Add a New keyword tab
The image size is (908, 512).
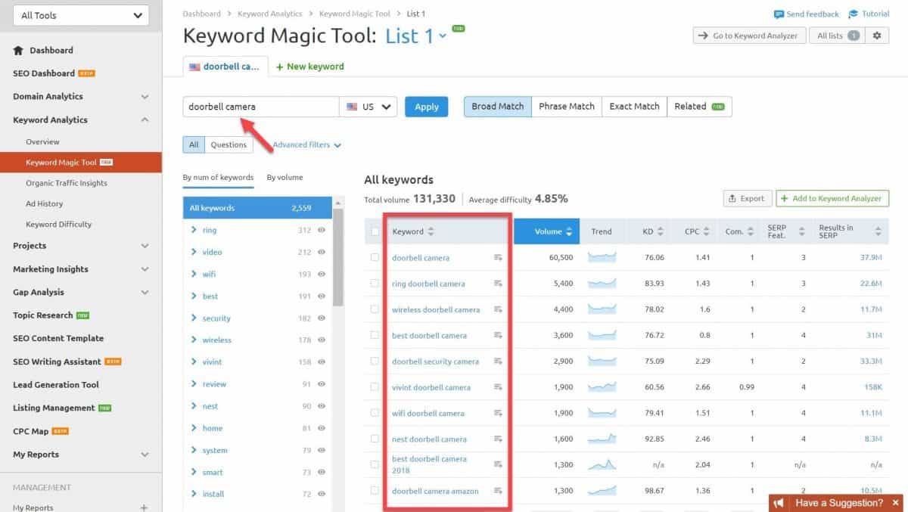pos(310,67)
